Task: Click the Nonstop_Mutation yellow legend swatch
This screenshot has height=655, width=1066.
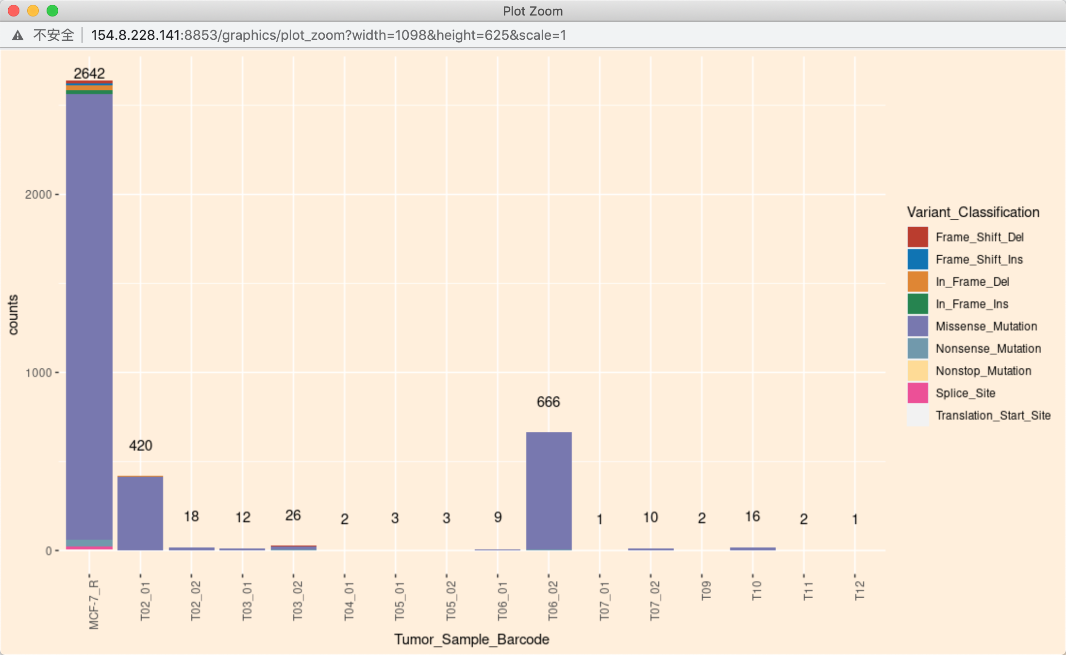Action: pos(917,371)
